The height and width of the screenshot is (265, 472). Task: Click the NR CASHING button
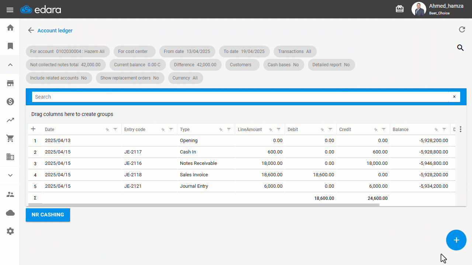[x=48, y=215]
